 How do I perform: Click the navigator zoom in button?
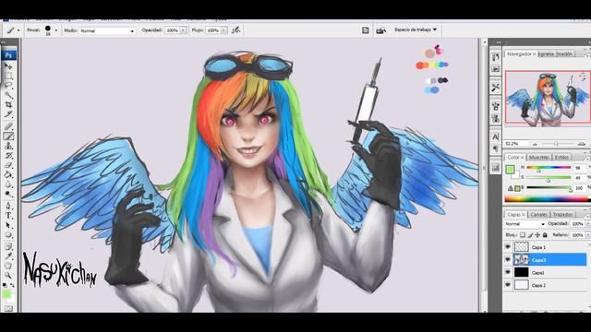582,144
